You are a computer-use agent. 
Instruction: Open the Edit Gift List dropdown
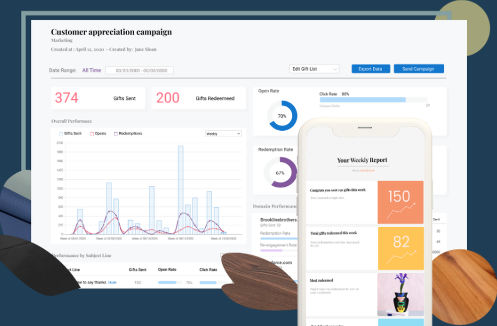(314, 69)
